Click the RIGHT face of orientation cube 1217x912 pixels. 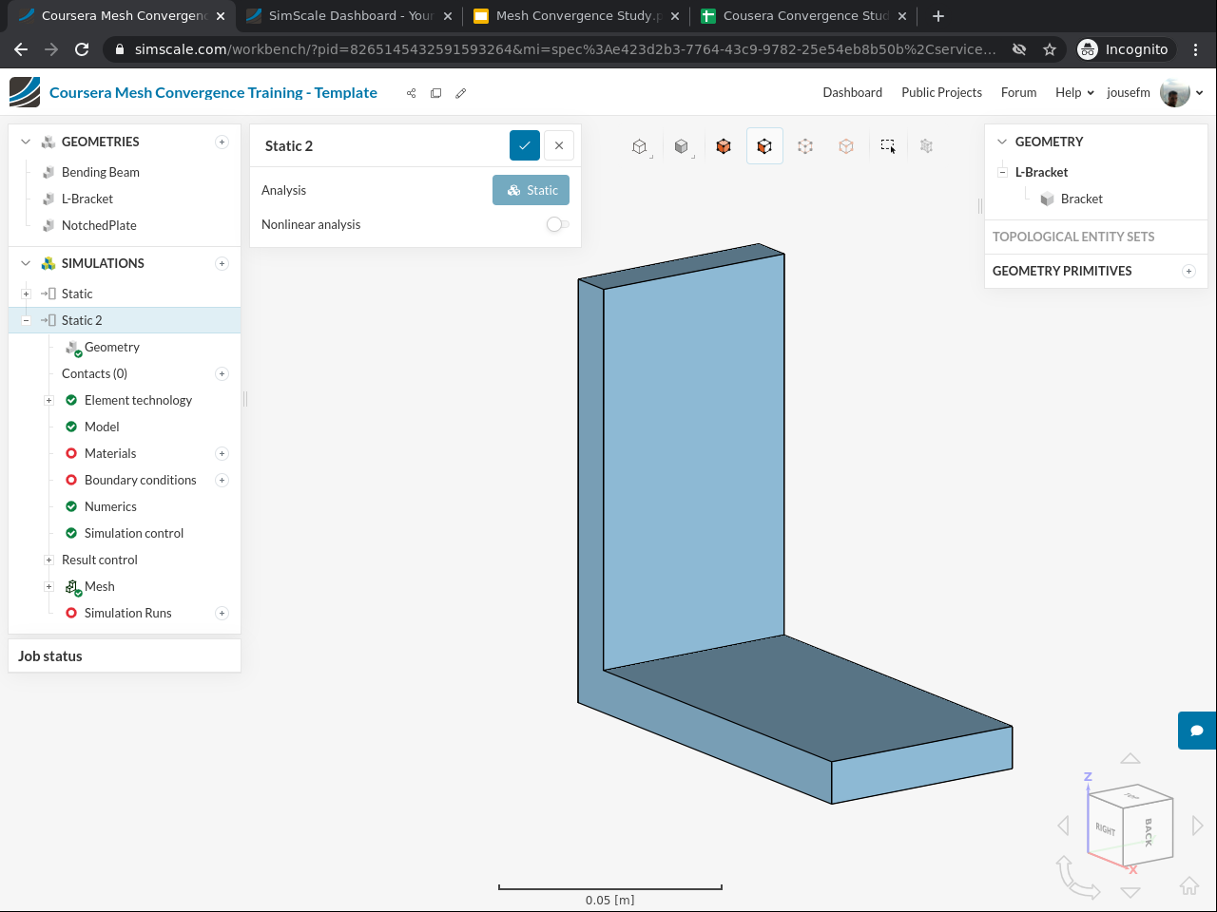(1105, 829)
